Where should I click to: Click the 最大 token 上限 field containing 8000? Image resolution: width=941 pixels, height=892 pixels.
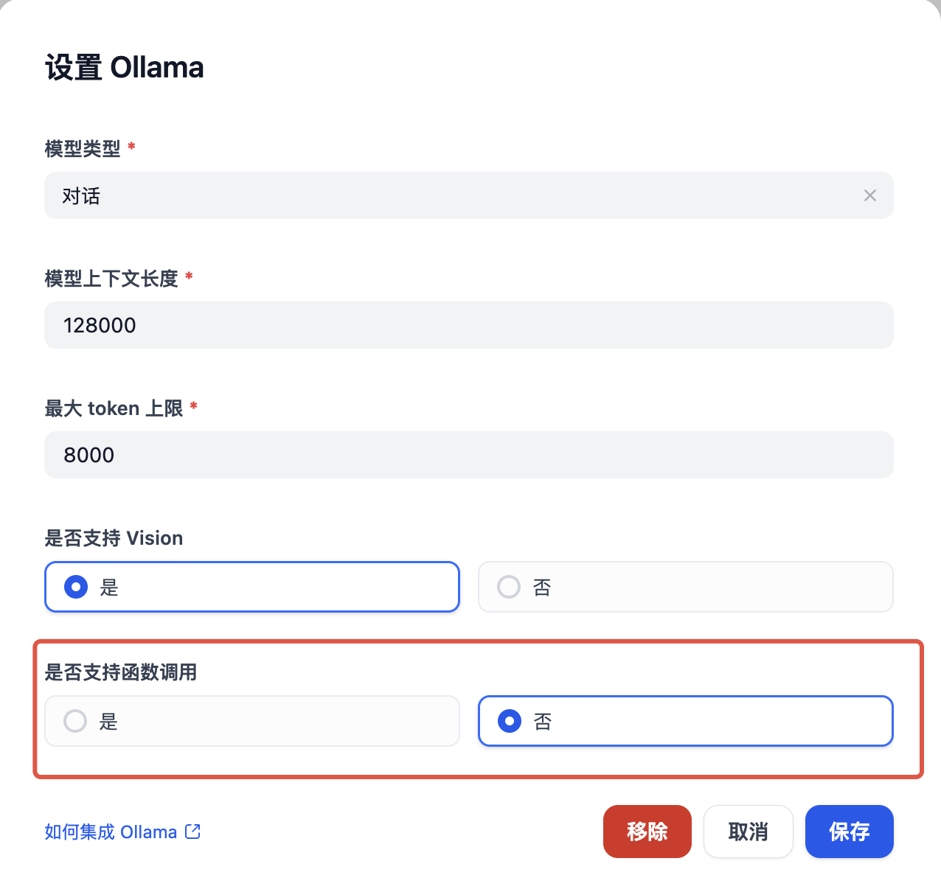coord(469,455)
